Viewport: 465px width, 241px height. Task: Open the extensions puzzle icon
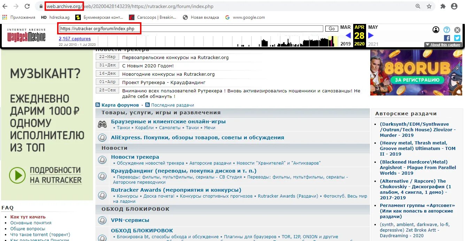tap(443, 6)
